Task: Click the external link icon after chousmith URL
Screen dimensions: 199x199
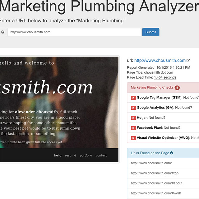Action: click(188, 61)
